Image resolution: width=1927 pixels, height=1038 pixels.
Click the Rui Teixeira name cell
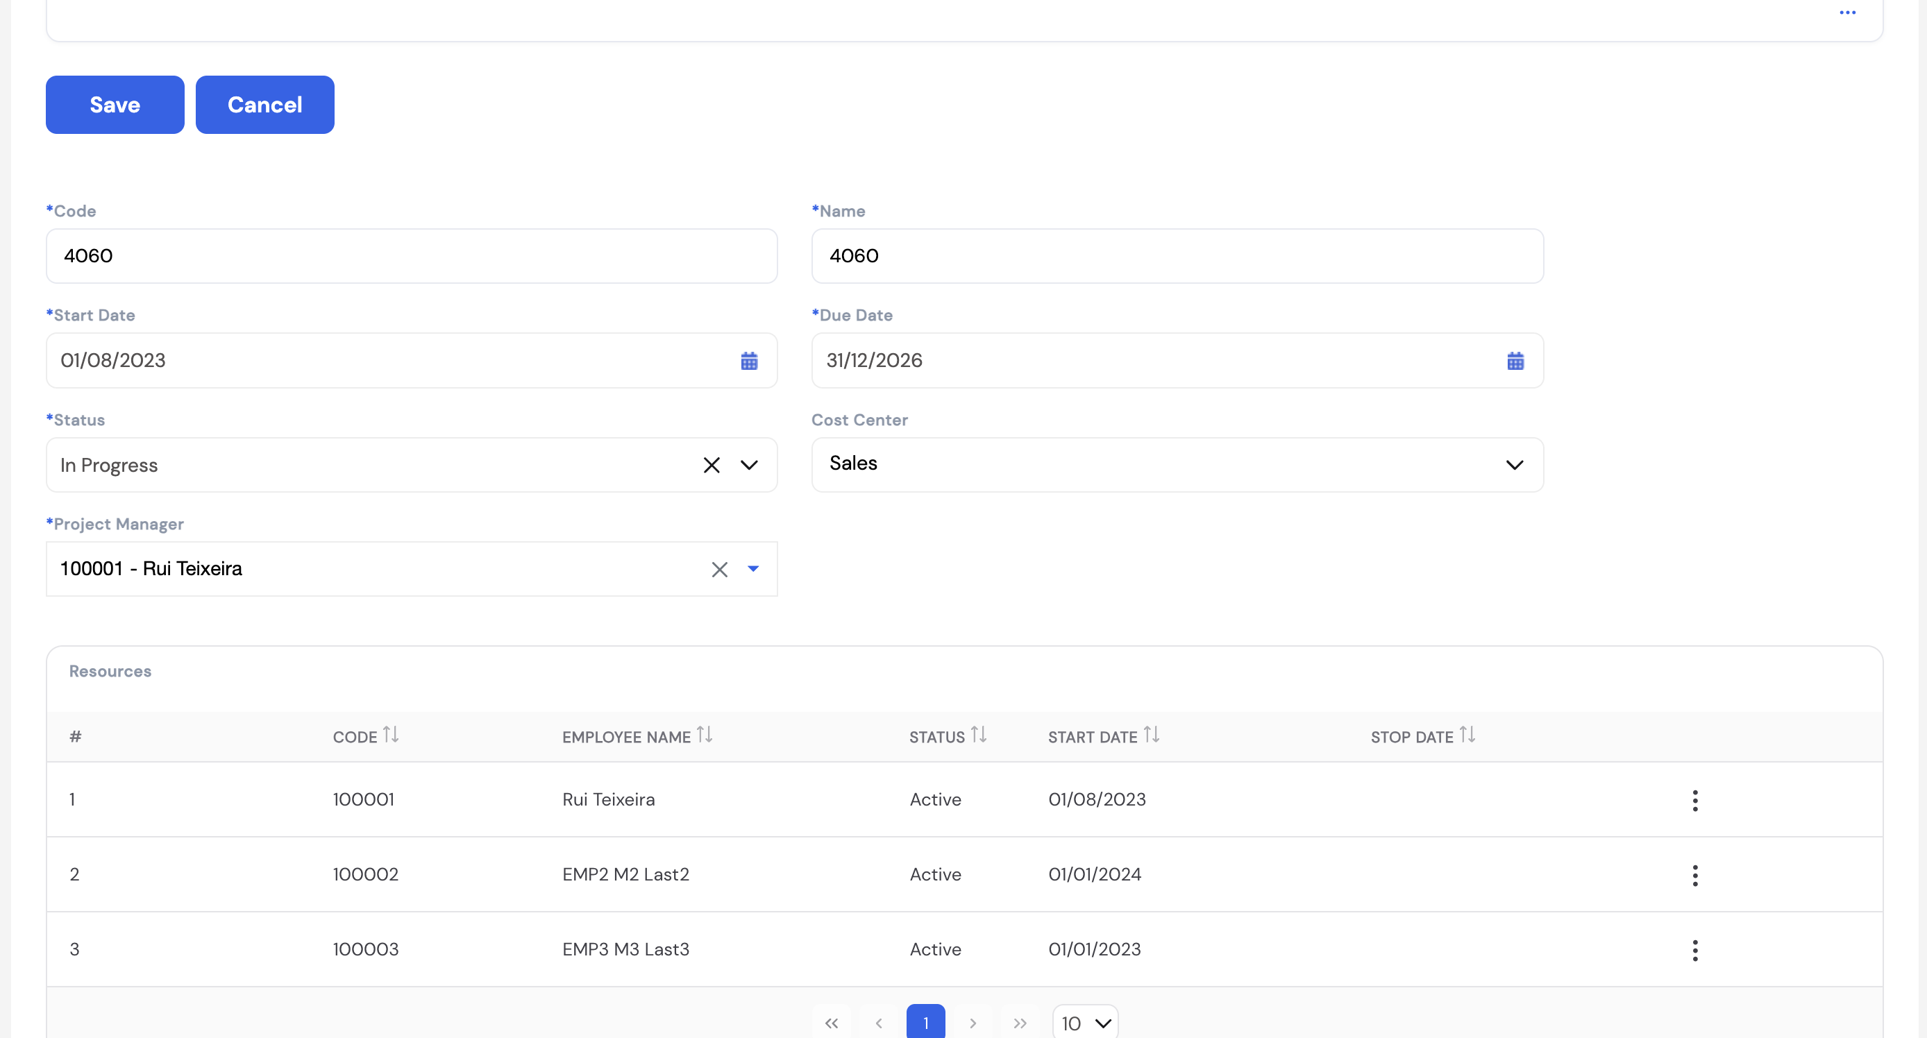(608, 799)
